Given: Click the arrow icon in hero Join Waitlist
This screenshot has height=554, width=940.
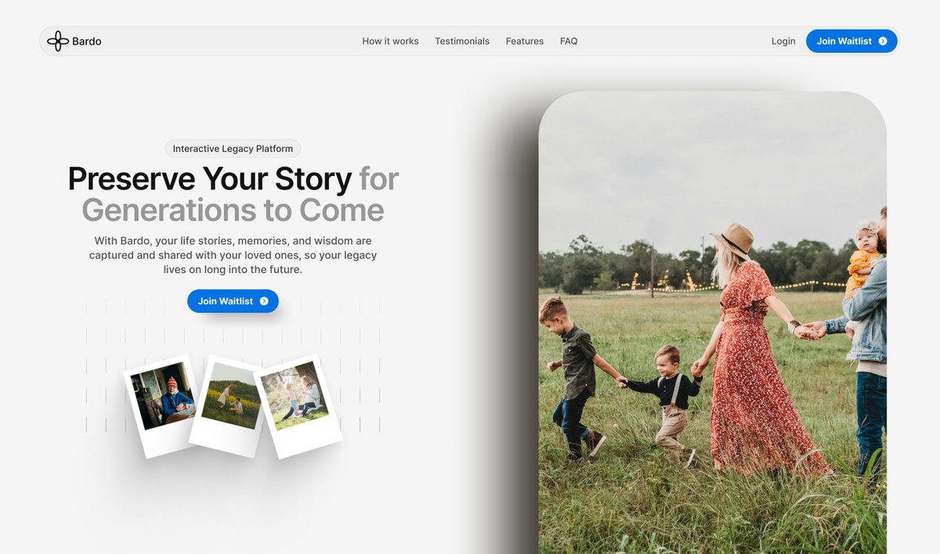Looking at the screenshot, I should pyautogui.click(x=264, y=301).
